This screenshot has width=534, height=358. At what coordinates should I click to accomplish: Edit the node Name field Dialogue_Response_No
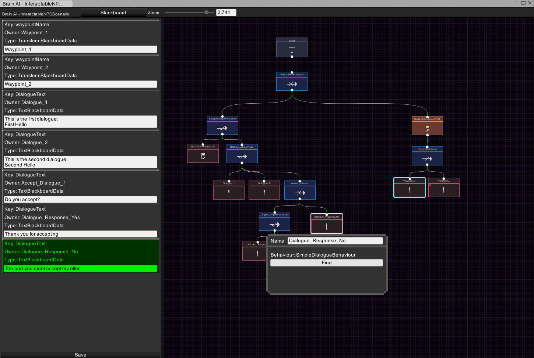[x=335, y=241]
